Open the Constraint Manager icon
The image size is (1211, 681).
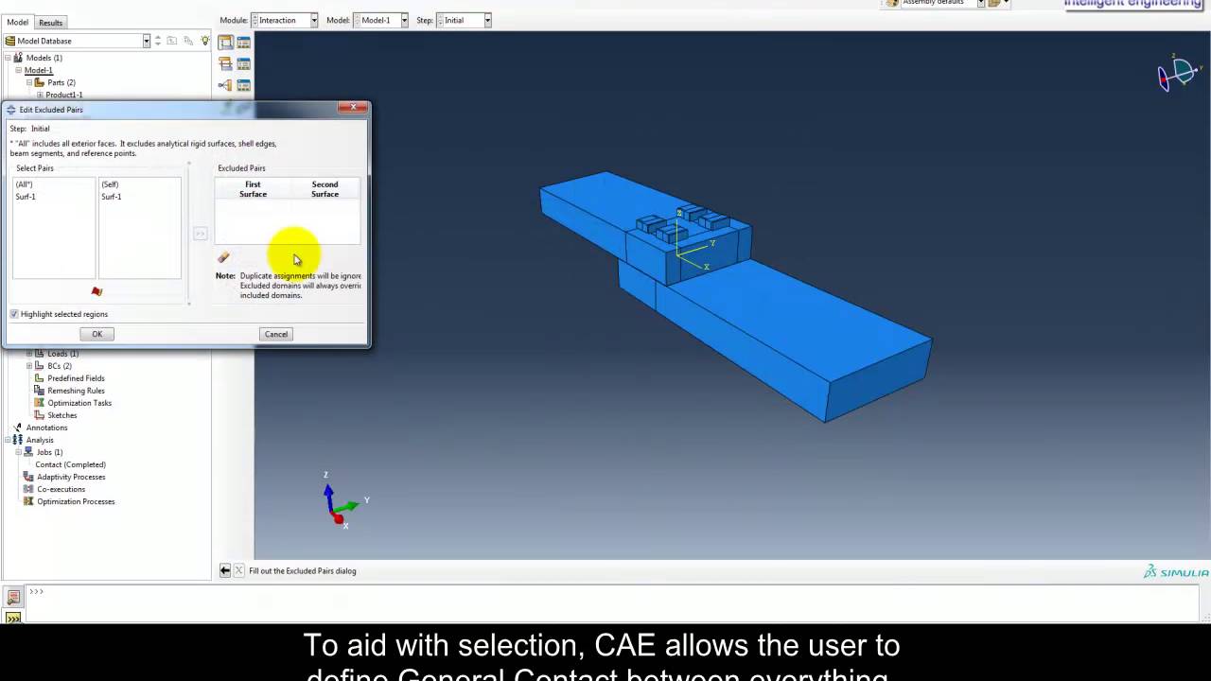click(x=243, y=85)
